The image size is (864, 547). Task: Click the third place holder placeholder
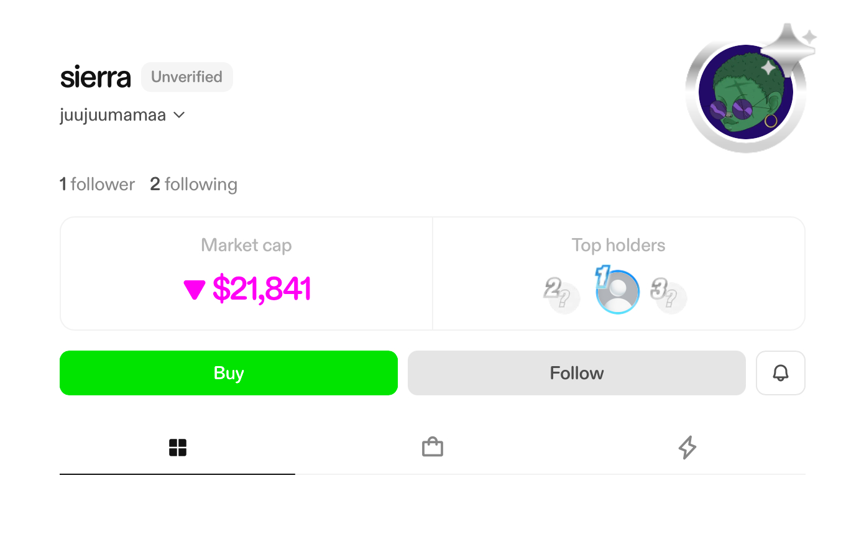(669, 296)
